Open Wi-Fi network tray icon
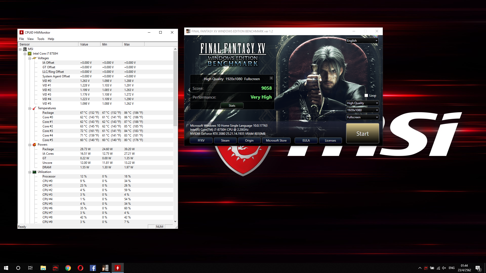486x273 pixels. [438, 268]
